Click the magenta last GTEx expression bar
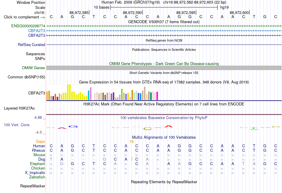This screenshot has width=282, height=193. click(157, 96)
